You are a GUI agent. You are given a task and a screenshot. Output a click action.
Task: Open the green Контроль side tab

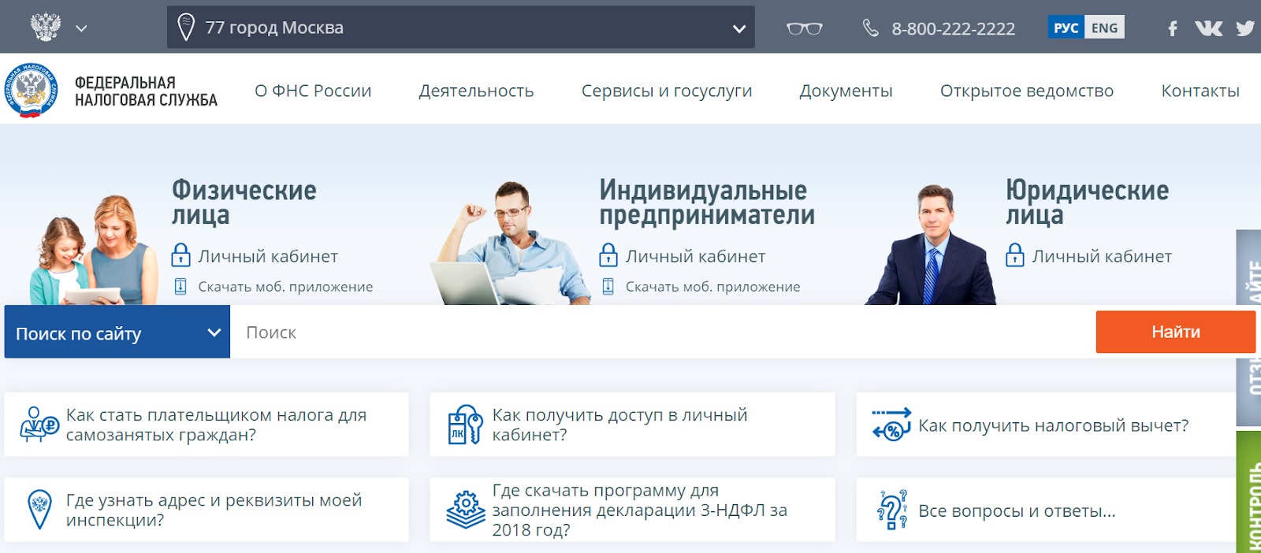point(1248,492)
